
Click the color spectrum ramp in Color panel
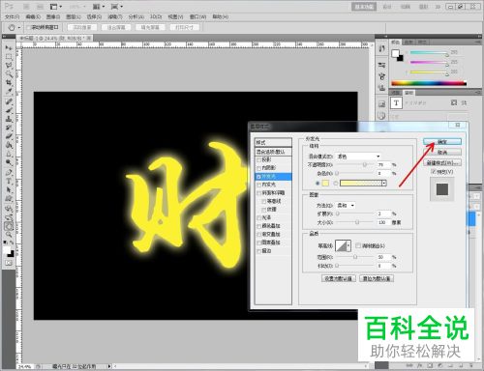point(429,83)
